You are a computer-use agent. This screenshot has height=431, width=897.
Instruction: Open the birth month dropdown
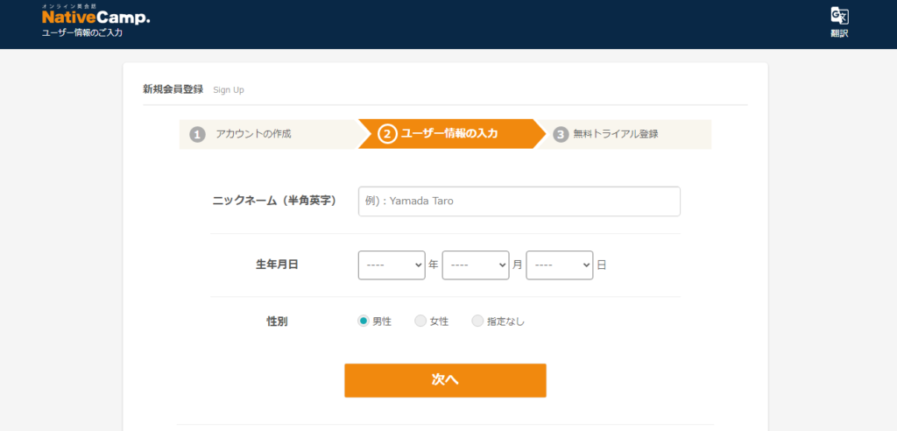(476, 265)
